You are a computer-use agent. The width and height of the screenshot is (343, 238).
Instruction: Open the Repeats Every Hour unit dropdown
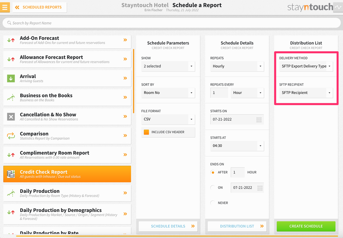pos(247,93)
